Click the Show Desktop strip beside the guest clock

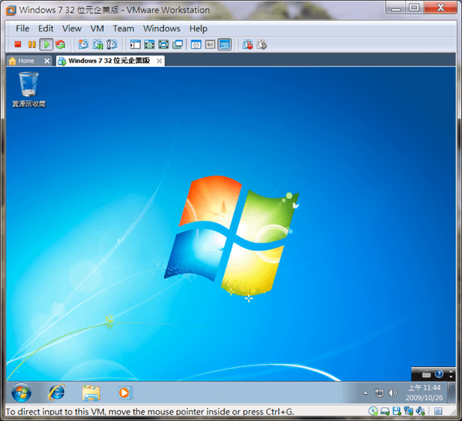tap(451, 393)
